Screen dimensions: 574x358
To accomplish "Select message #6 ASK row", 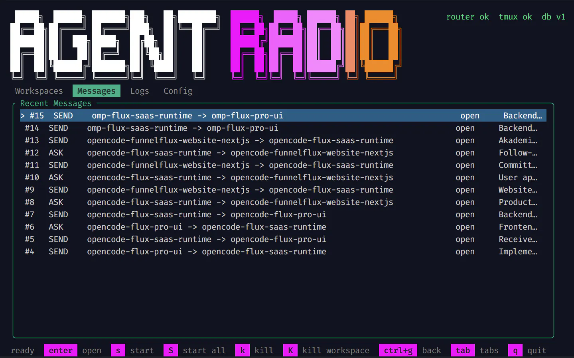I will 283,227.
